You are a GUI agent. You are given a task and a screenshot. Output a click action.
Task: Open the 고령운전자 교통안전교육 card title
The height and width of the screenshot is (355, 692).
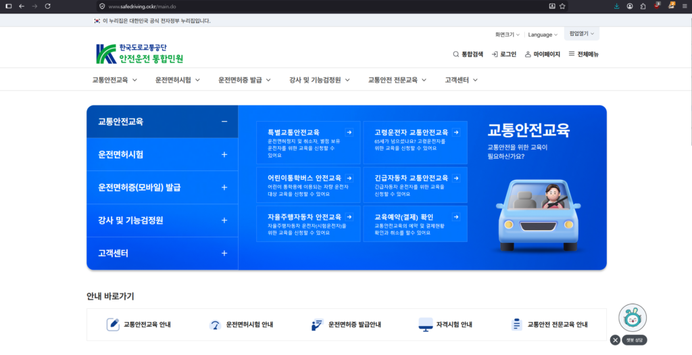coord(412,132)
